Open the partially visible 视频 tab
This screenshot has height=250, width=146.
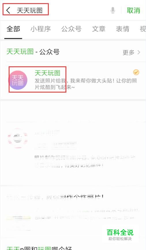(x=143, y=29)
